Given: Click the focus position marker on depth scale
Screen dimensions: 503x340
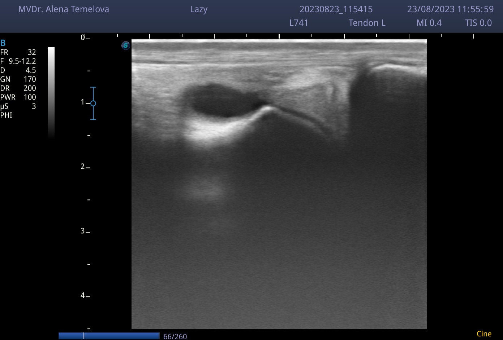Looking at the screenshot, I should 93,103.
